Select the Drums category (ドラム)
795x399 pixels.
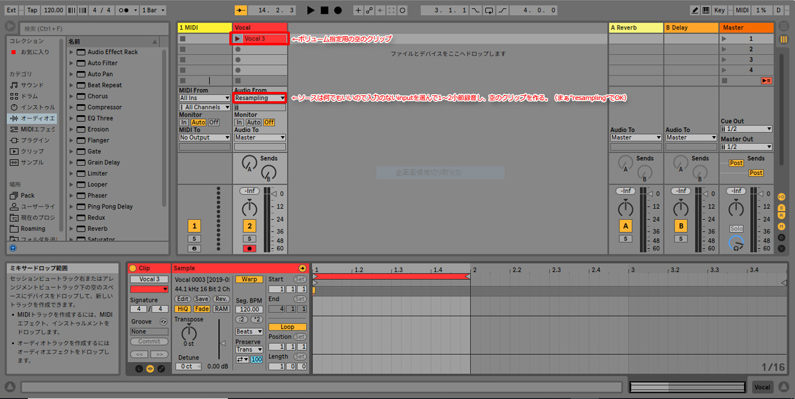point(29,96)
